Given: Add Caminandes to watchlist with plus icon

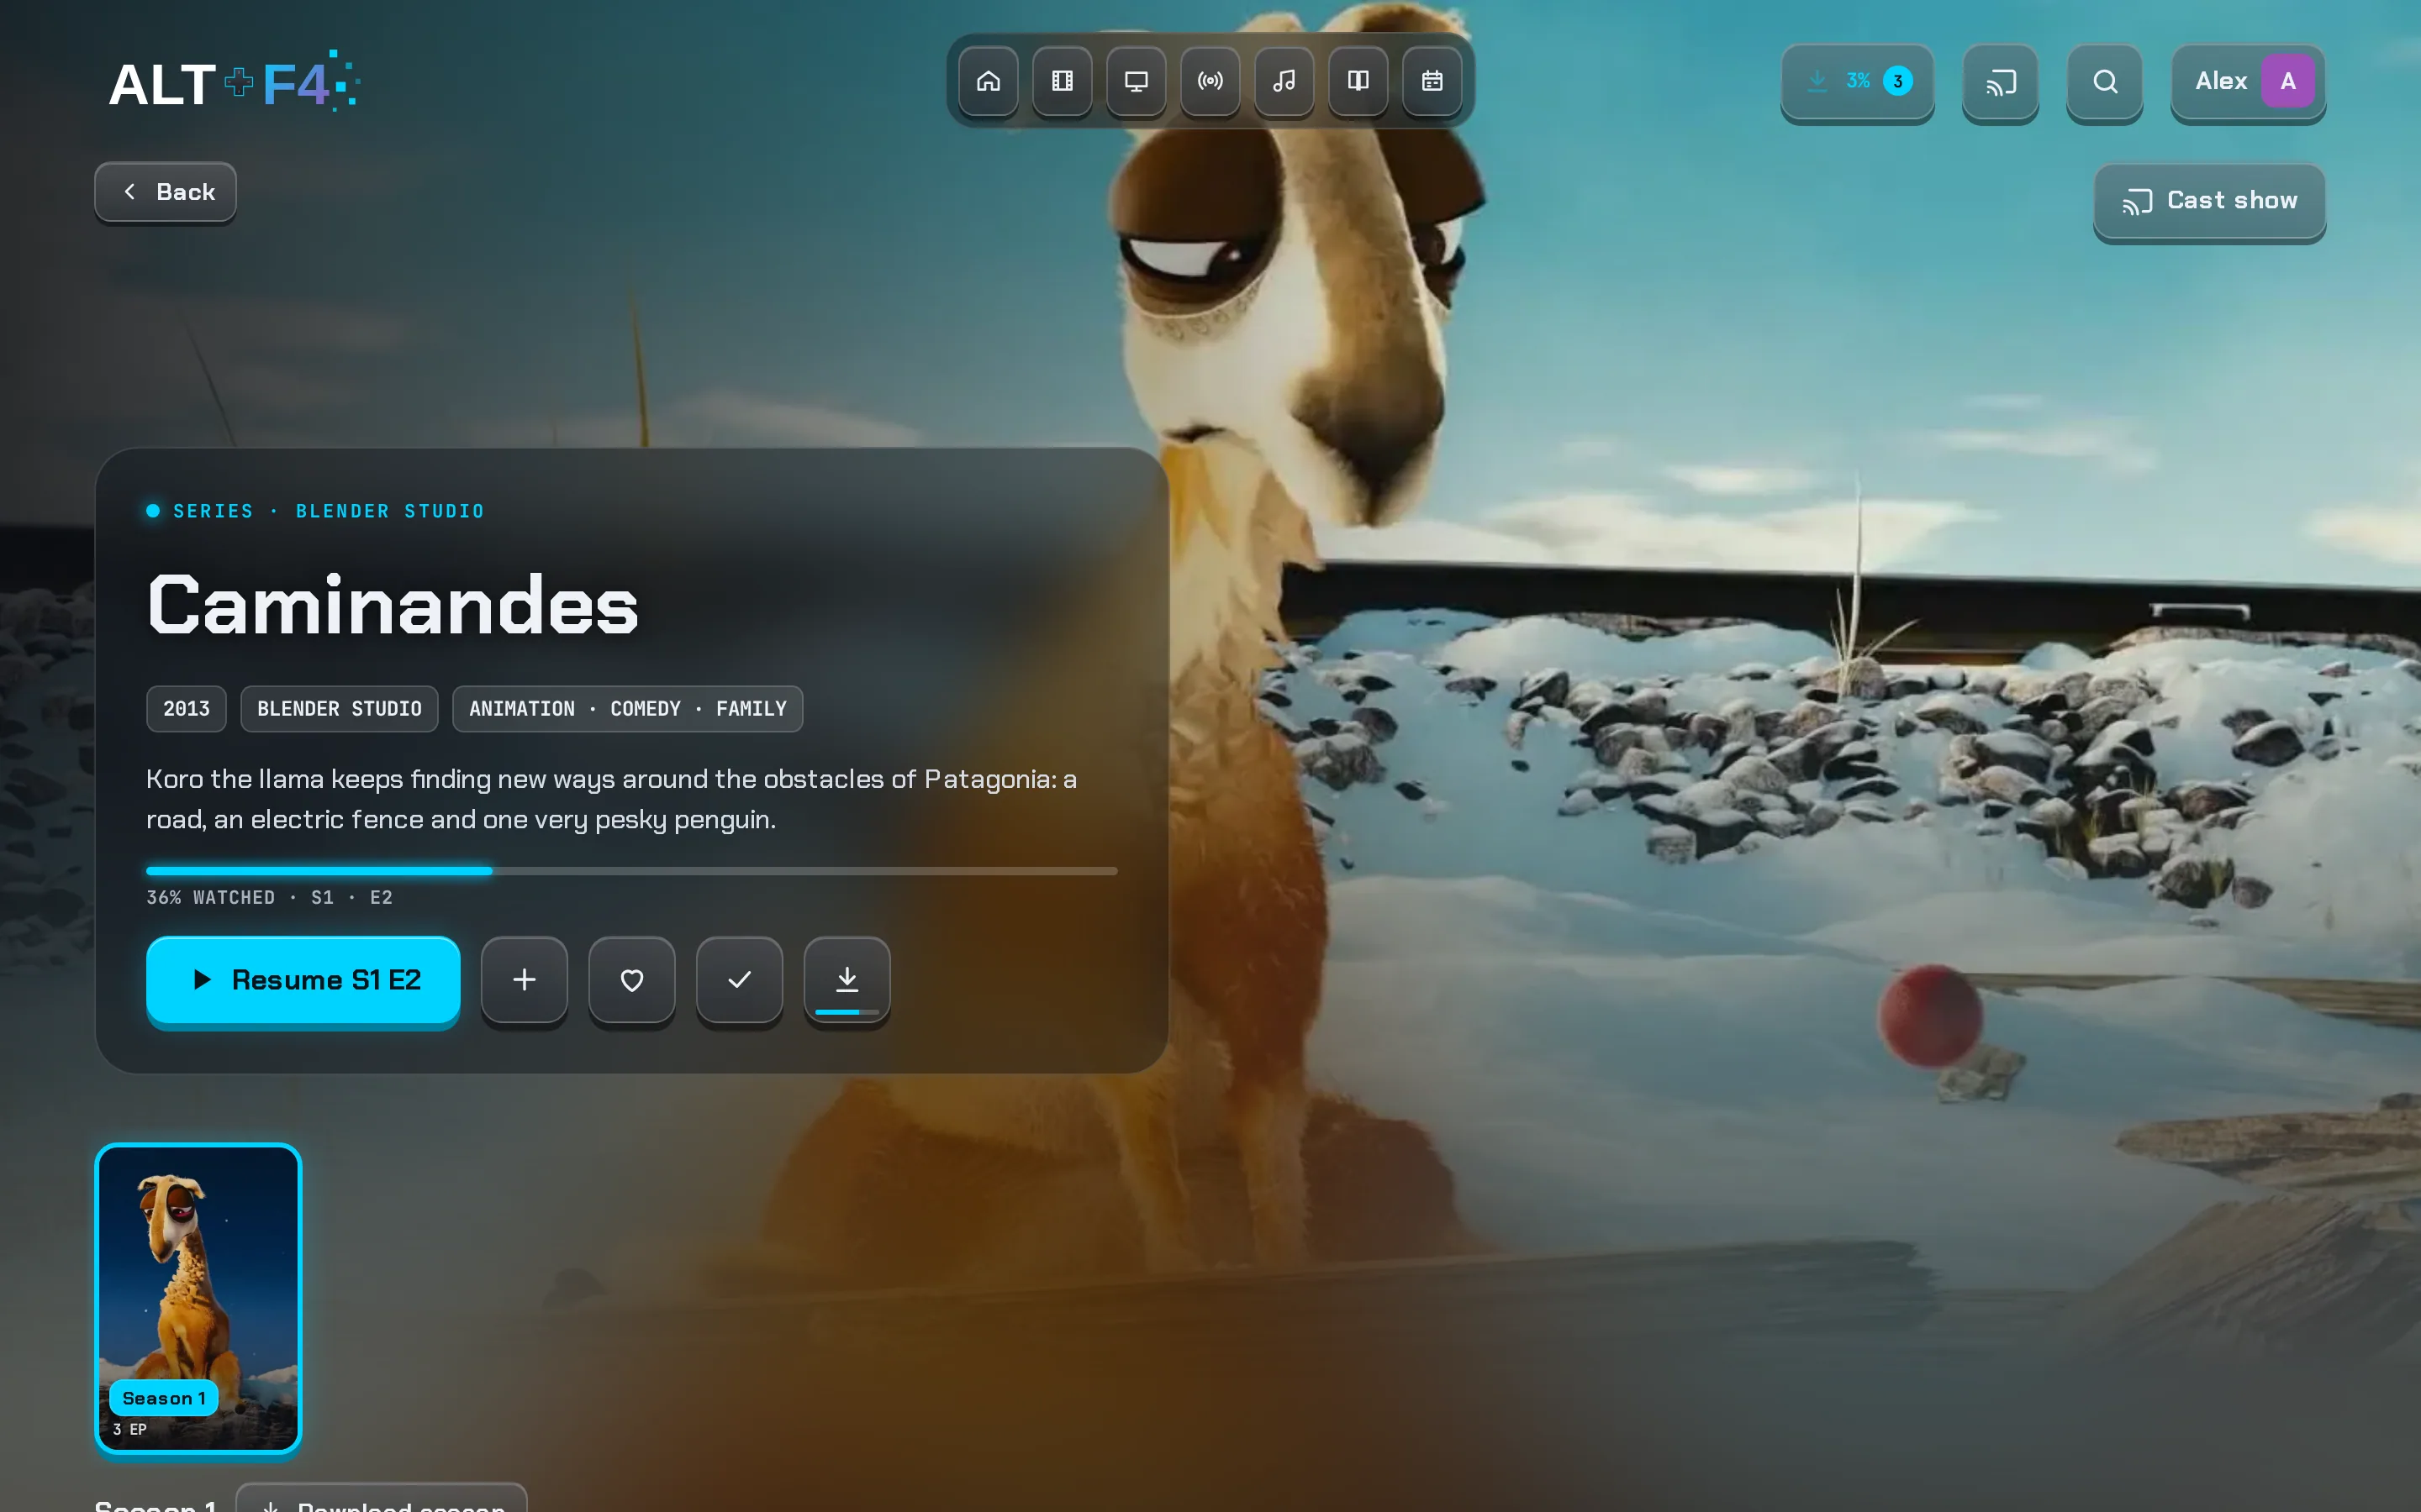Looking at the screenshot, I should (525, 980).
